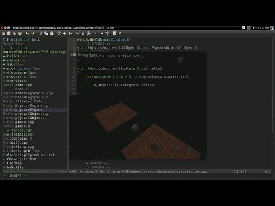Open the session monitor icon at tray end
The width and height of the screenshot is (275, 206).
[272, 28]
